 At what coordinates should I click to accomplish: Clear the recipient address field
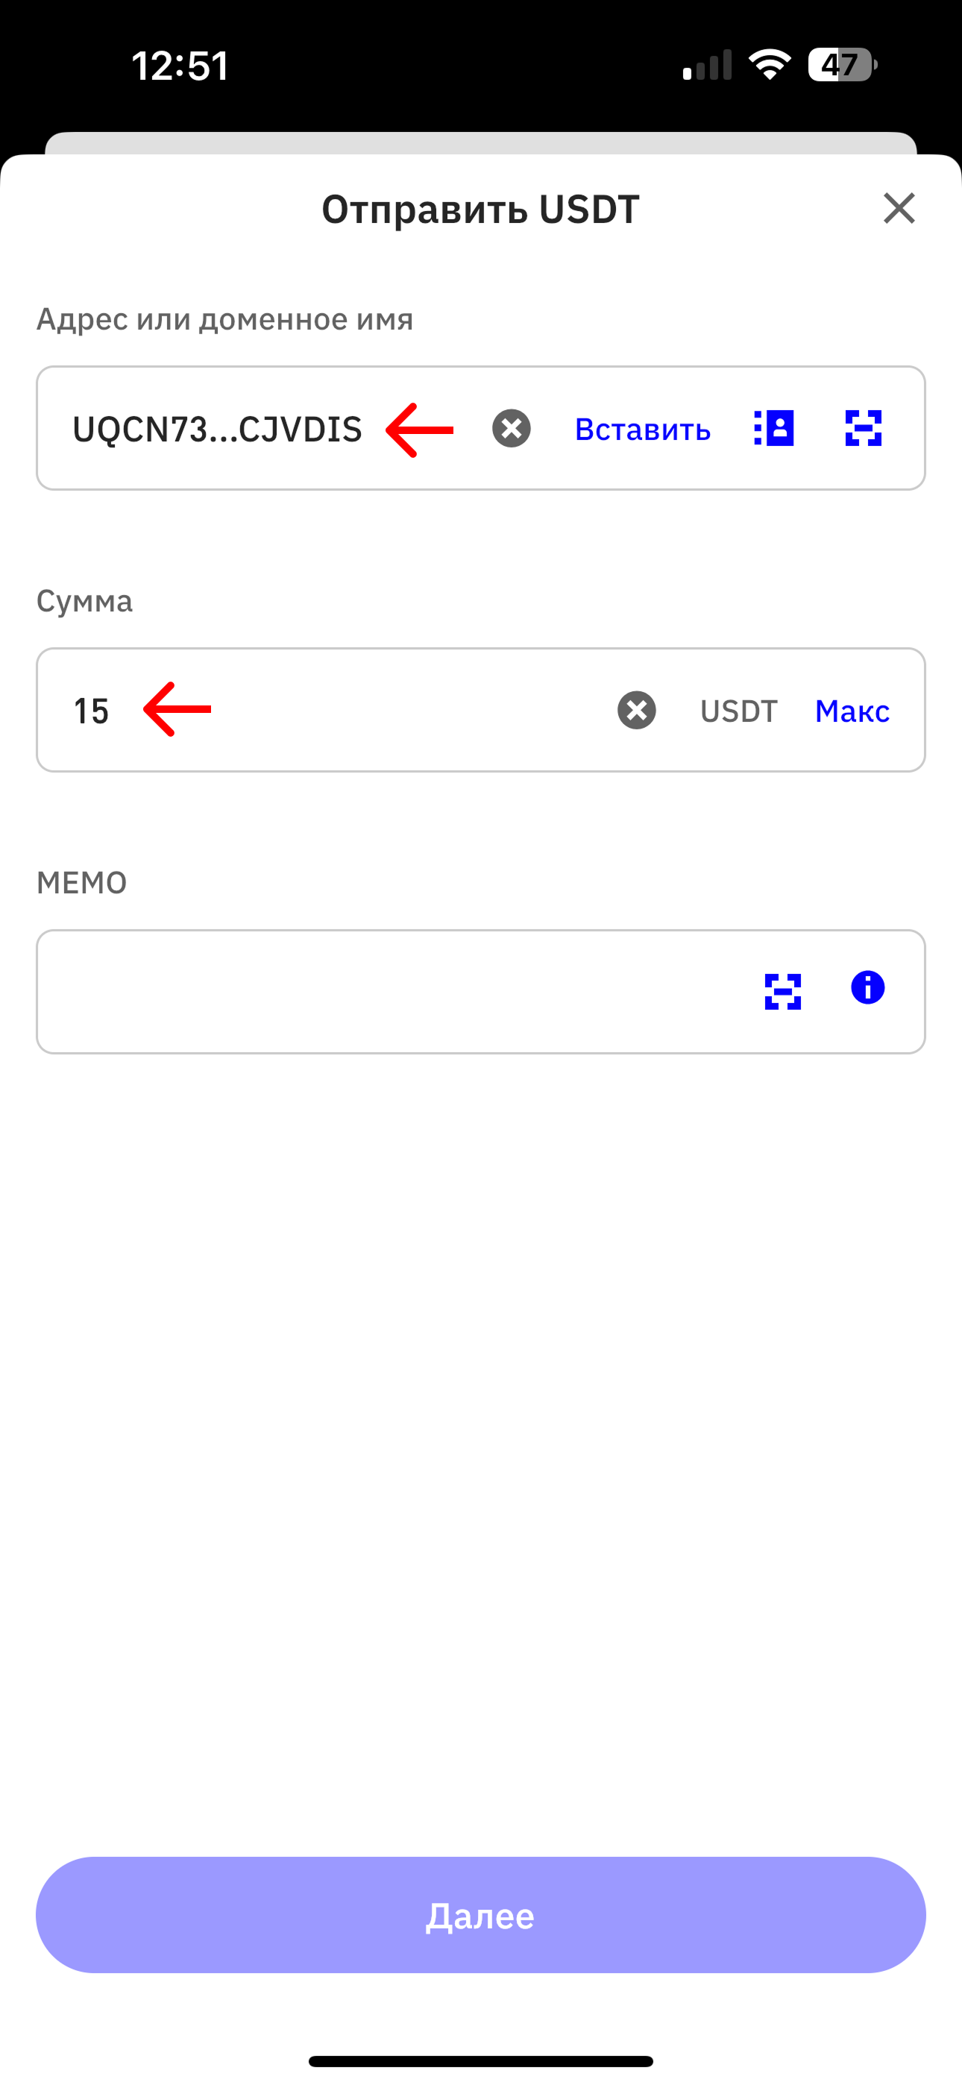click(x=511, y=428)
